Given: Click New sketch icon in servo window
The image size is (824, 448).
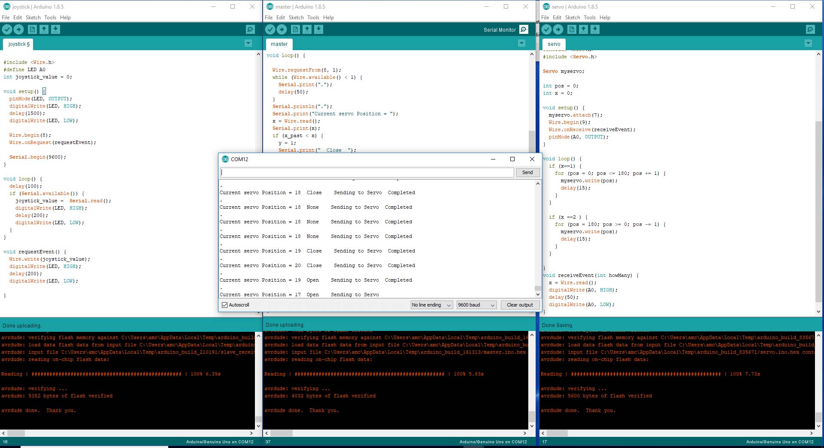Looking at the screenshot, I should 572,29.
